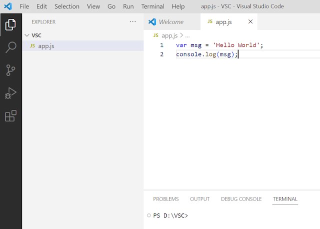
Task: Open the Help menu
Action: [178, 6]
